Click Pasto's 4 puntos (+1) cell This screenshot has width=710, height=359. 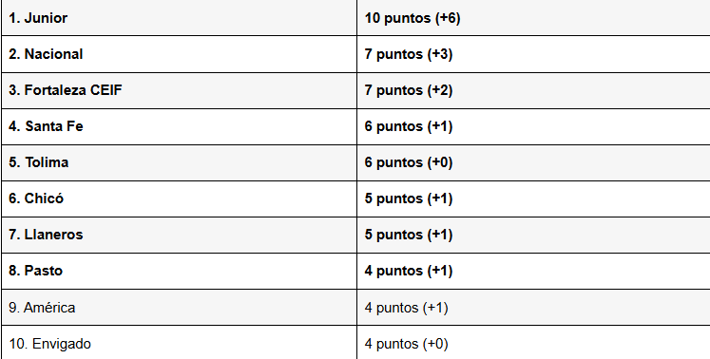pos(534,271)
